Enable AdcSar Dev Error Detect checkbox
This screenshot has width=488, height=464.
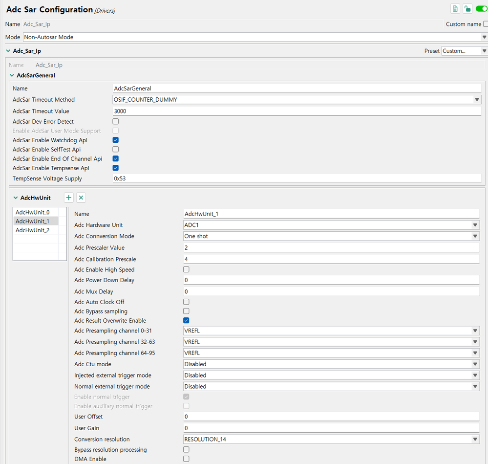pos(116,121)
